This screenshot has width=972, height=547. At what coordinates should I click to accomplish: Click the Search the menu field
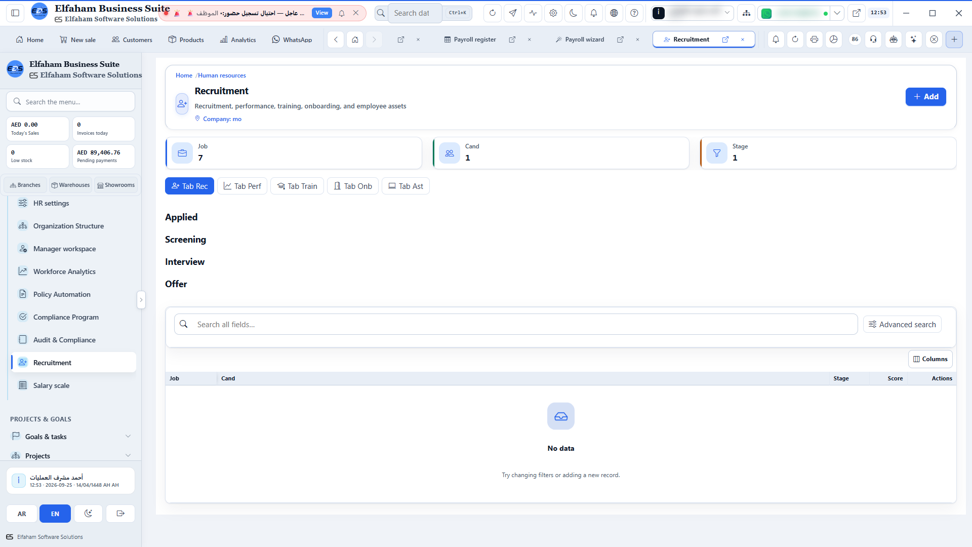pos(71,102)
